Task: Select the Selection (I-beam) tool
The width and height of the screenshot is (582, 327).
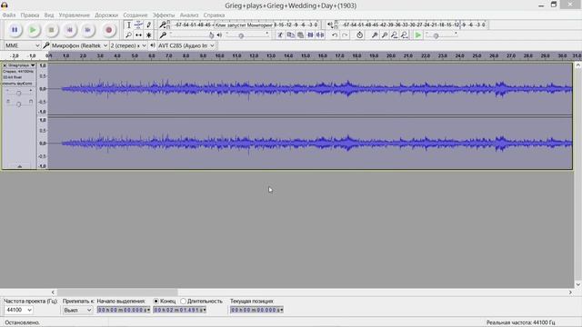Action: pos(128,25)
